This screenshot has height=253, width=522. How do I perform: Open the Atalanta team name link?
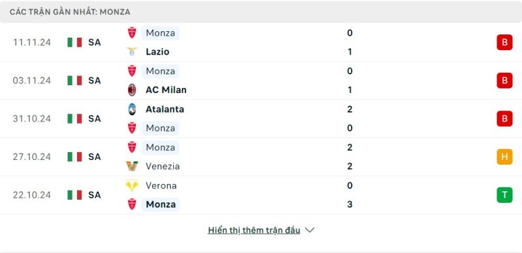(x=165, y=109)
